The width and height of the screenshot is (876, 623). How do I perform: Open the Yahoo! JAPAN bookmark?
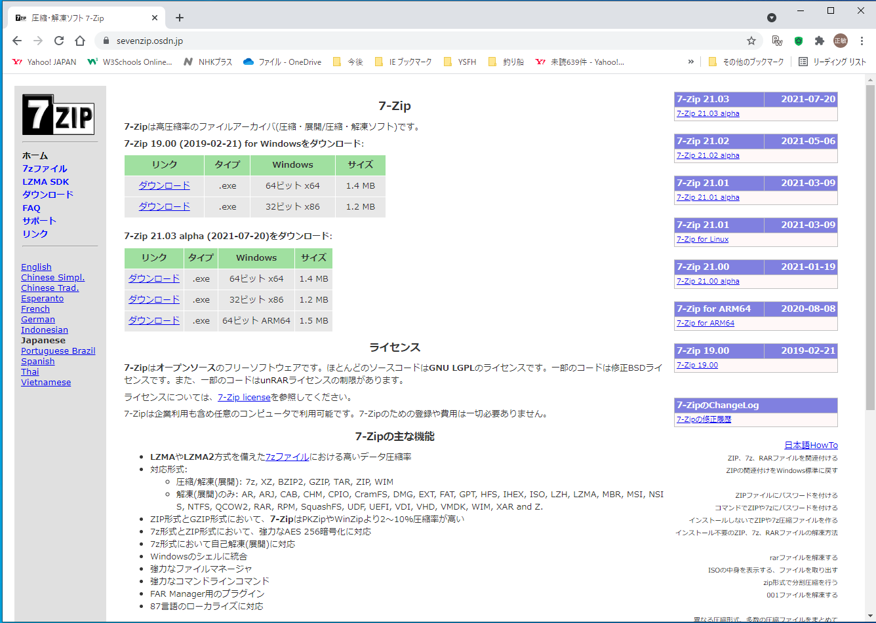[44, 62]
